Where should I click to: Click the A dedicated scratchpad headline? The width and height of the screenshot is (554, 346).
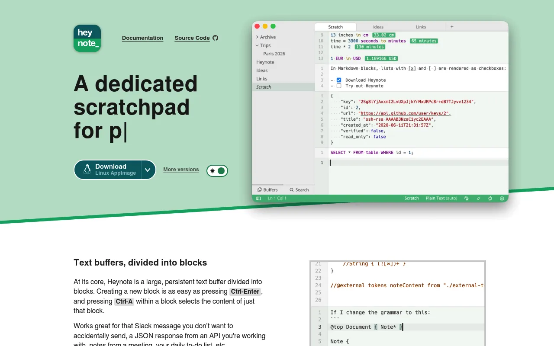pos(135,107)
